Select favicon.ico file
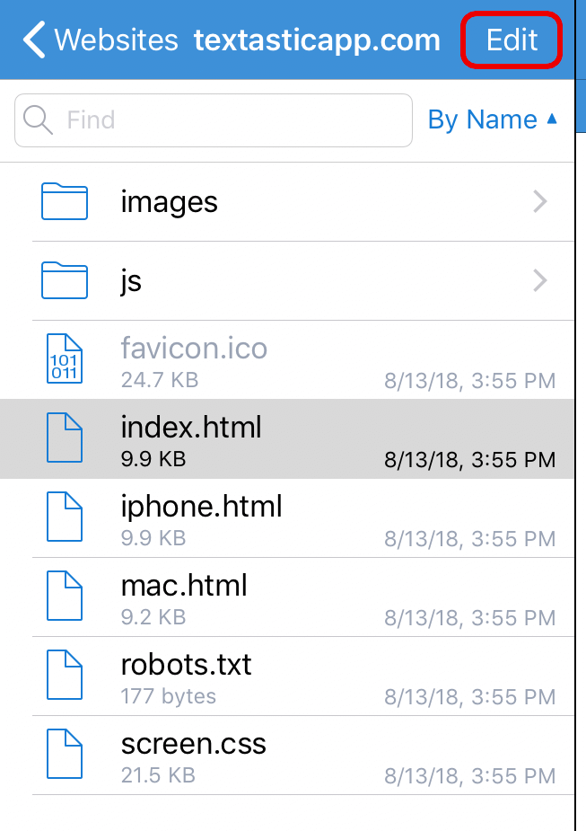The height and width of the screenshot is (831, 586). pyautogui.click(x=287, y=360)
